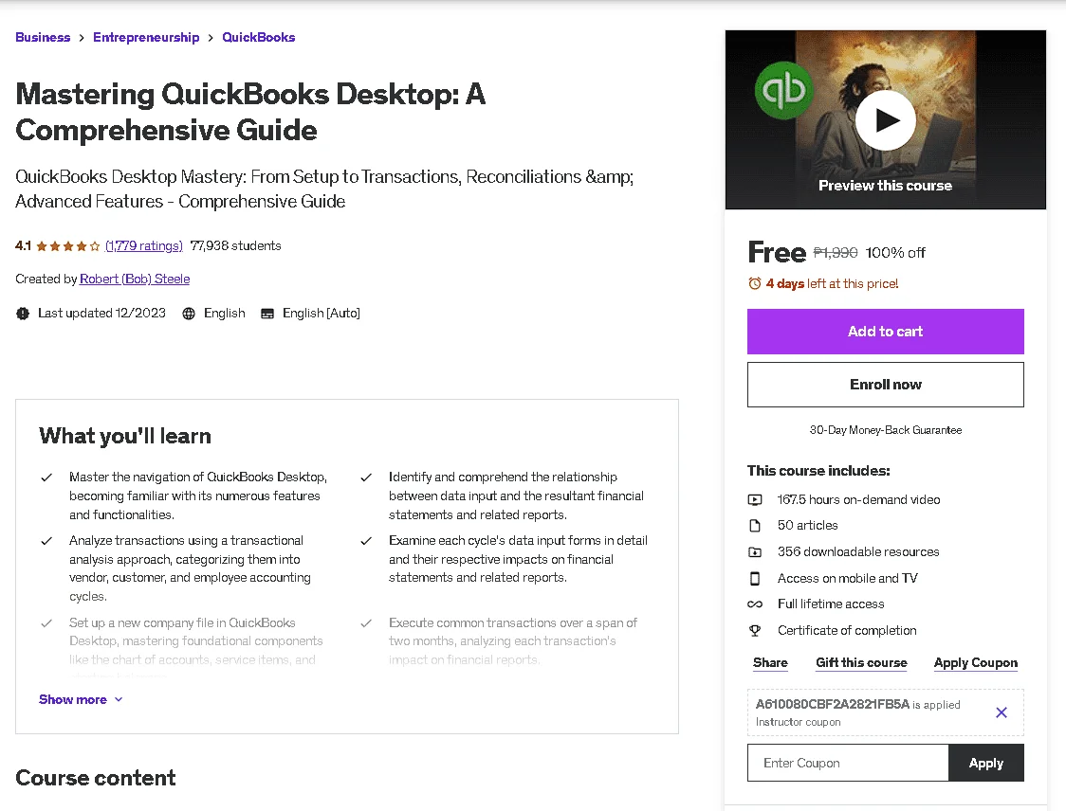Click the applied coupon code text
Viewport: 1066px width, 811px height.
(832, 704)
